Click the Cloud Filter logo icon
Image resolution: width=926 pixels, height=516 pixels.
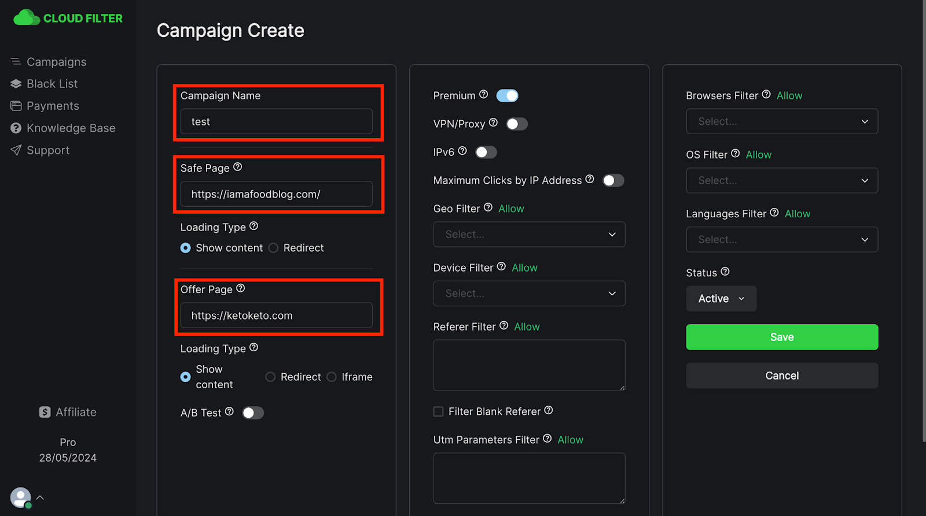[x=26, y=18]
